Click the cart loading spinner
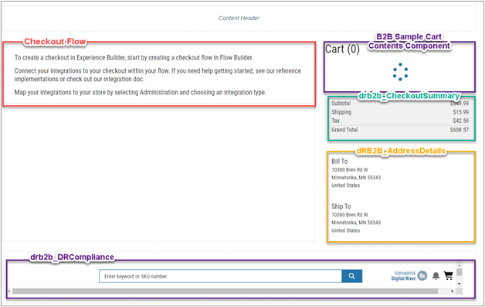Image resolution: width=485 pixels, height=307 pixels. [400, 72]
